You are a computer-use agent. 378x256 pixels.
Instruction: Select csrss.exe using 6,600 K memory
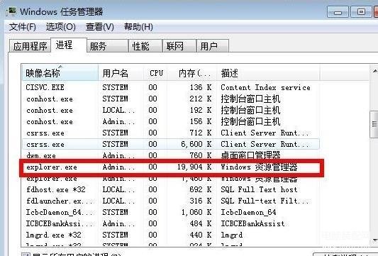[171, 144]
